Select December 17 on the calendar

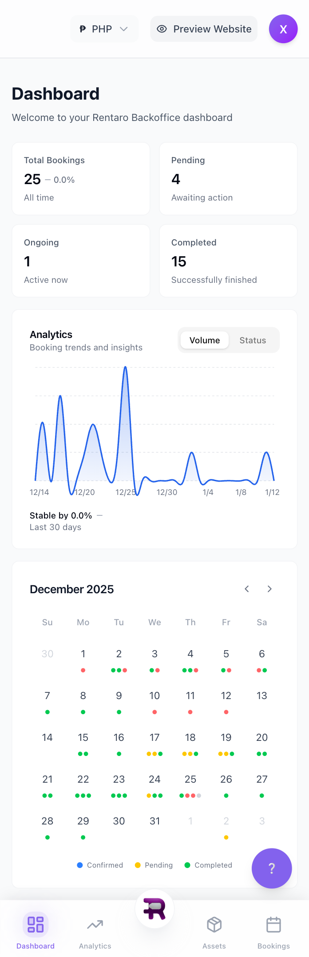154,743
